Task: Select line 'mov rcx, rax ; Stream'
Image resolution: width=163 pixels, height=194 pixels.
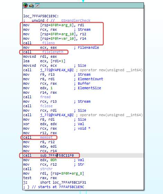Action: (57, 30)
